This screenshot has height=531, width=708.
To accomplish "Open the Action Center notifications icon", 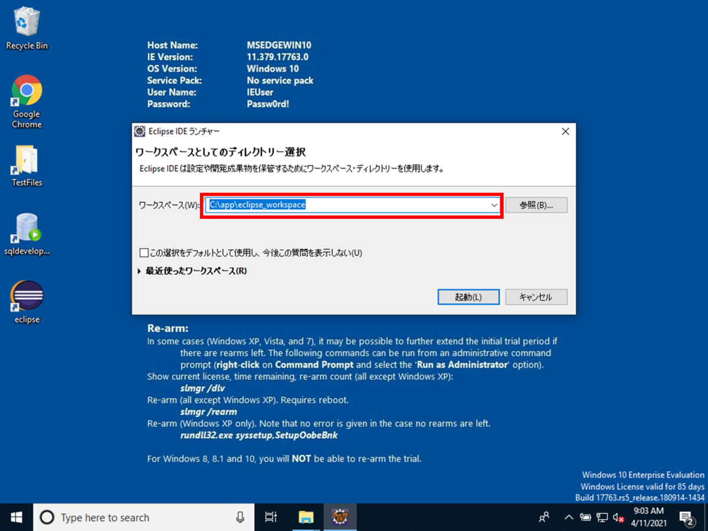I will 687,517.
